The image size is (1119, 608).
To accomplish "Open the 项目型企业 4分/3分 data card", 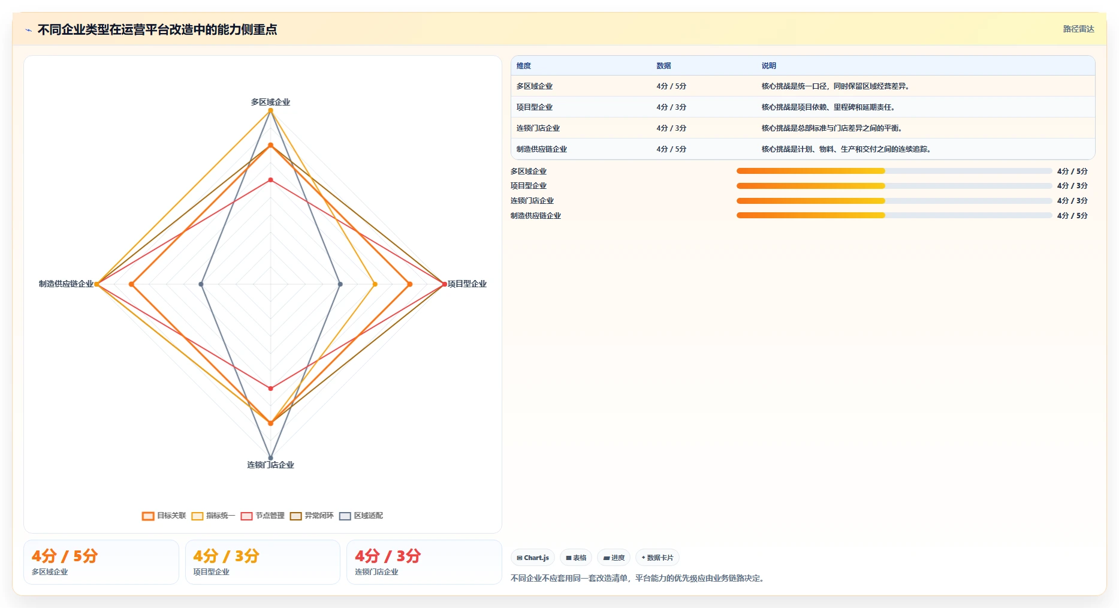I will (x=263, y=562).
